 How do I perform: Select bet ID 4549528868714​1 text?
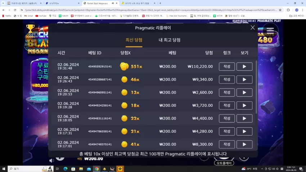click(x=100, y=80)
